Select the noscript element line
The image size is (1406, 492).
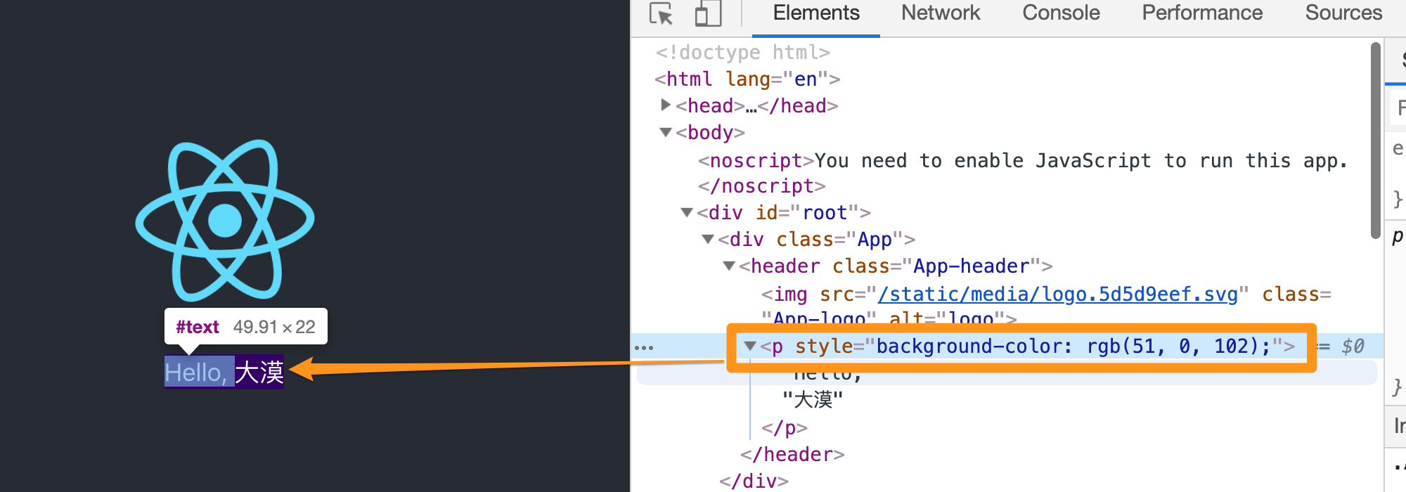pos(1023,161)
